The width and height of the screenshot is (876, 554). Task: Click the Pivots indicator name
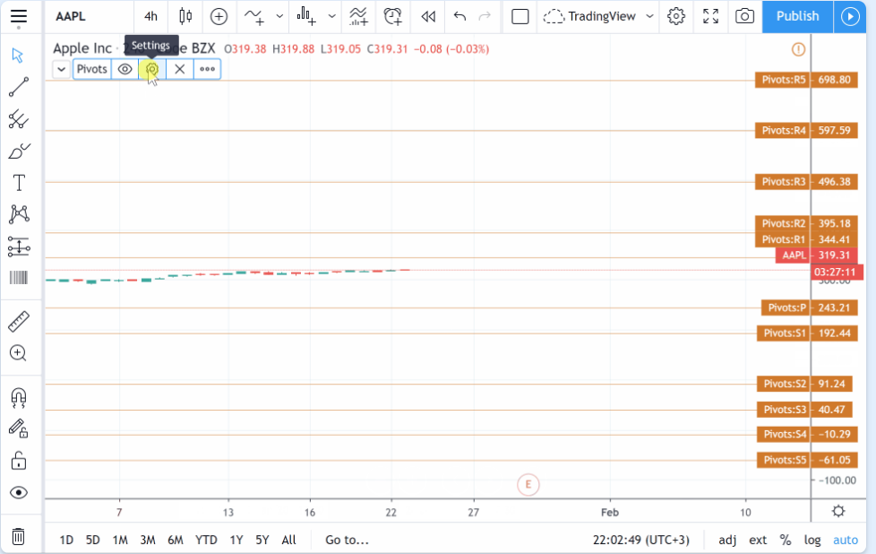(91, 69)
